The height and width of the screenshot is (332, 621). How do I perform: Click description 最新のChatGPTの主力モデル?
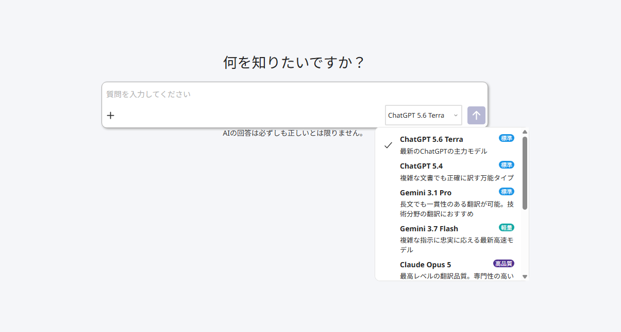(x=444, y=151)
